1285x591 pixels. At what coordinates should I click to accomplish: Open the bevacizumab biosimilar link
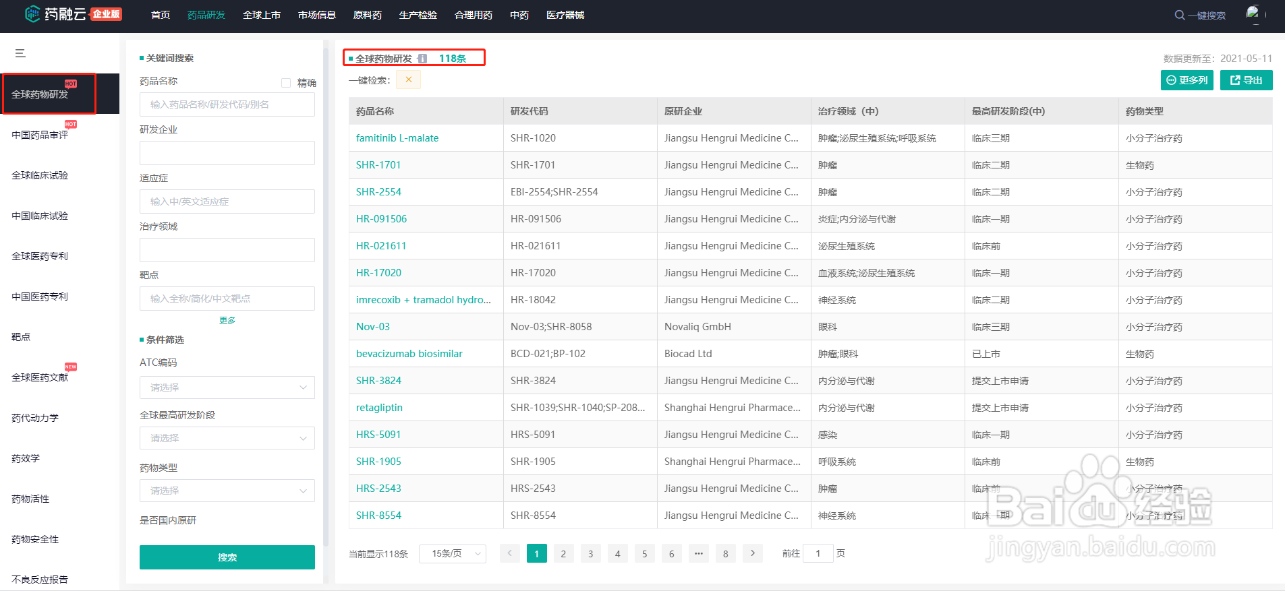pyautogui.click(x=409, y=354)
